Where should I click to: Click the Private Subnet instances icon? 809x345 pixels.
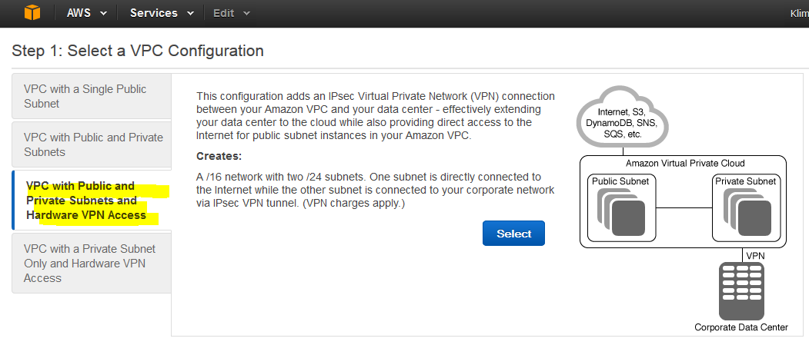747,212
